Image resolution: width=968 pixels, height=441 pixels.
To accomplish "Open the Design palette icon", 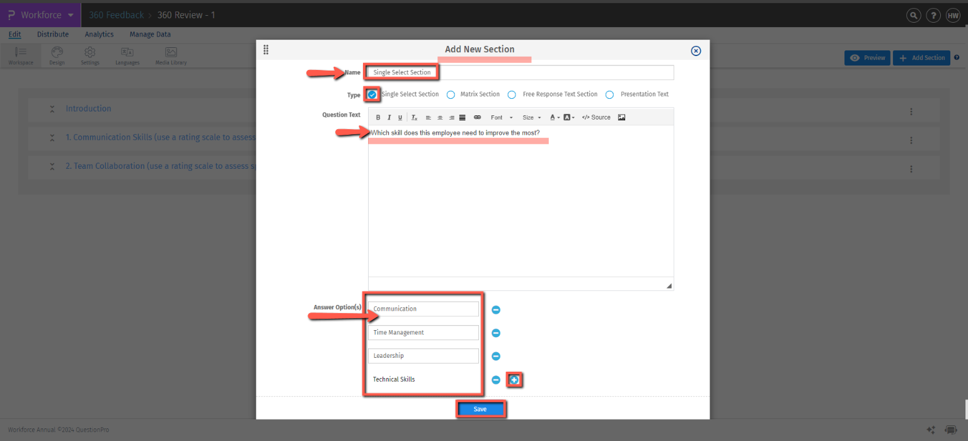I will 56,55.
